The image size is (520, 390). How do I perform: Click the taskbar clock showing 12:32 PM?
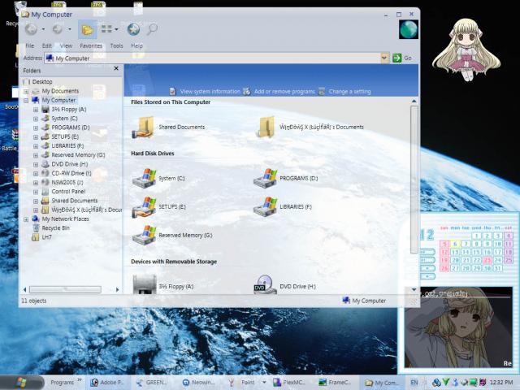501,383
